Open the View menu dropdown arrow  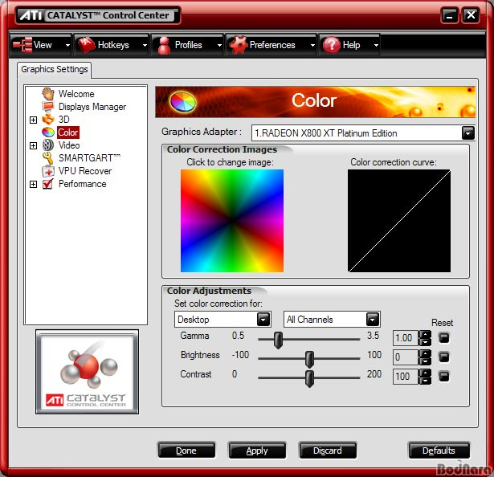click(x=67, y=45)
